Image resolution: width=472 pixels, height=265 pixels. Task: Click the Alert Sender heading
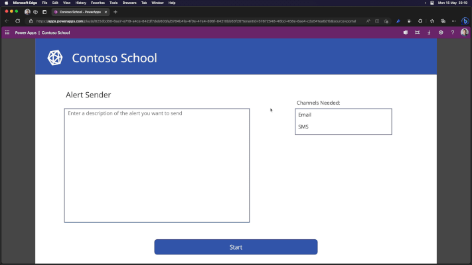click(x=88, y=95)
